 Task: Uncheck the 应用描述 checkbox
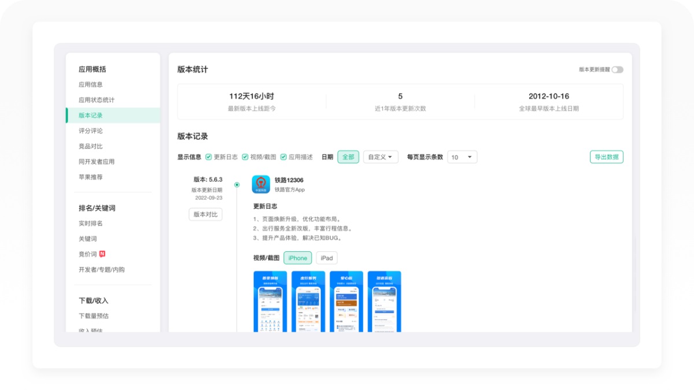[283, 157]
